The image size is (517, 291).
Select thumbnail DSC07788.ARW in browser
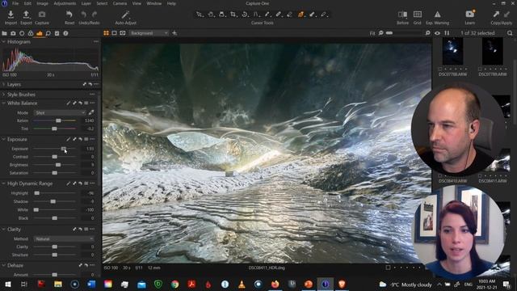pyautogui.click(x=452, y=51)
